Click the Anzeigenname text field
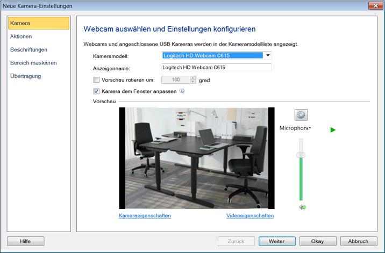Image resolution: width=385 pixels, height=253 pixels. tap(217, 68)
